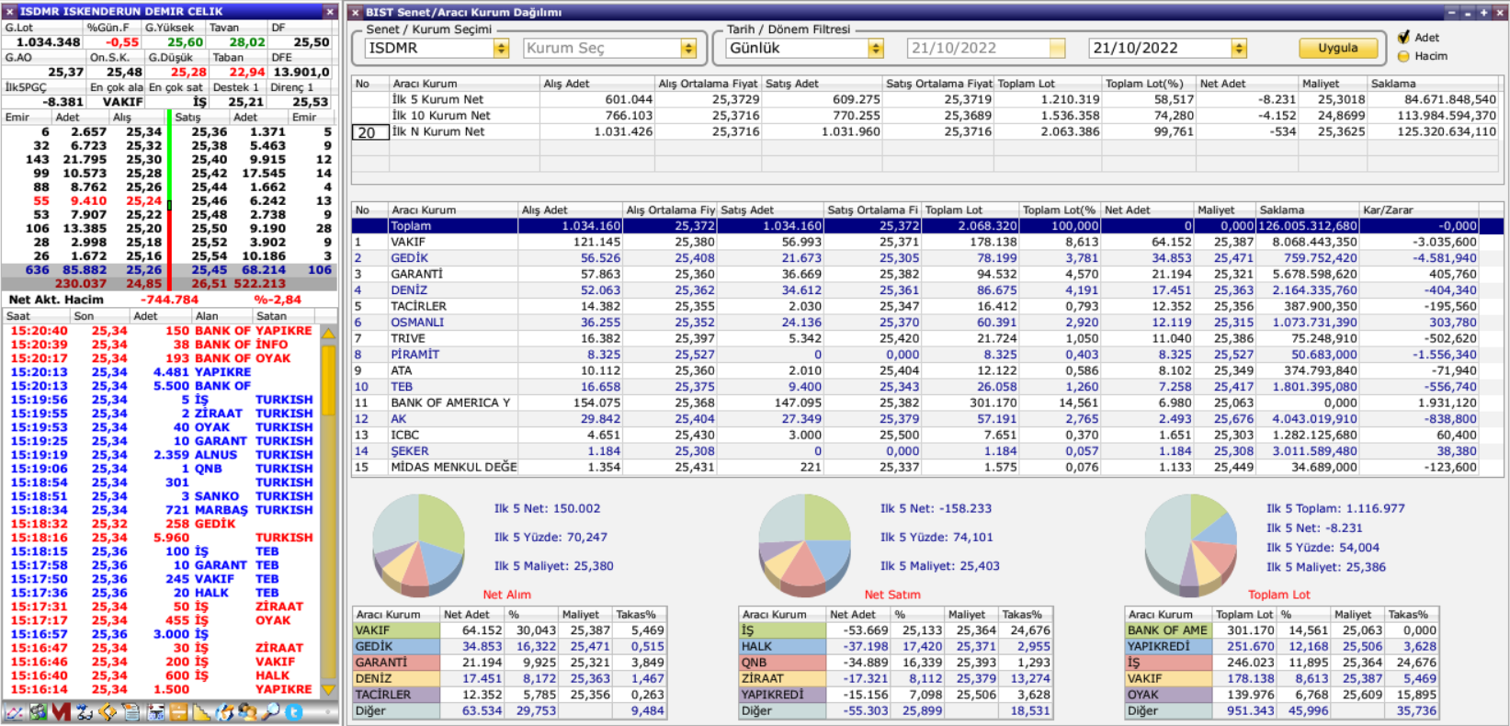Click the Twitter bird icon
This screenshot has height=726, width=1510.
click(294, 712)
